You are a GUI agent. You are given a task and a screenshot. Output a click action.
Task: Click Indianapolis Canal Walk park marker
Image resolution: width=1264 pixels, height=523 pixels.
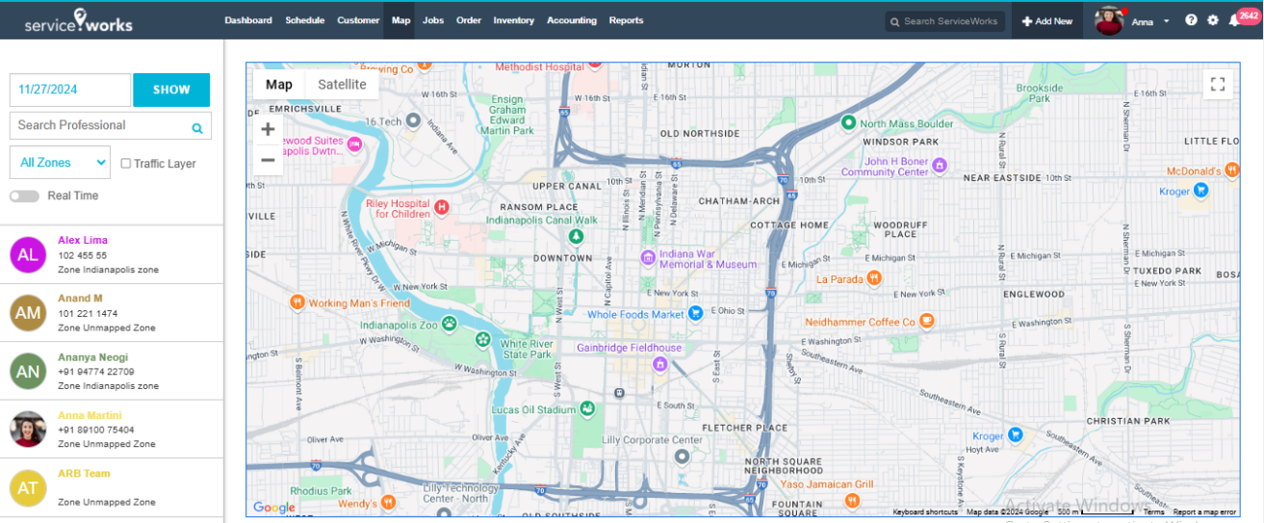point(576,236)
